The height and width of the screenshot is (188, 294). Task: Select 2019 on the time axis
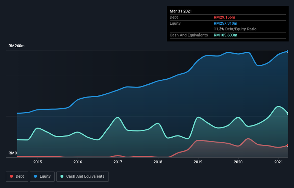(198, 162)
